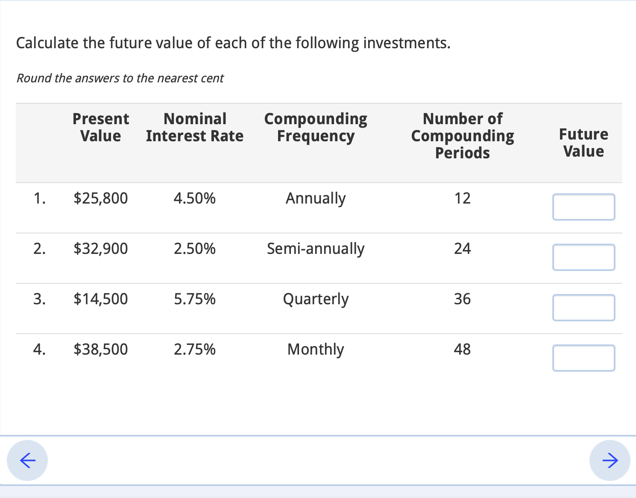Click the 48 compounding periods cell

point(462,349)
